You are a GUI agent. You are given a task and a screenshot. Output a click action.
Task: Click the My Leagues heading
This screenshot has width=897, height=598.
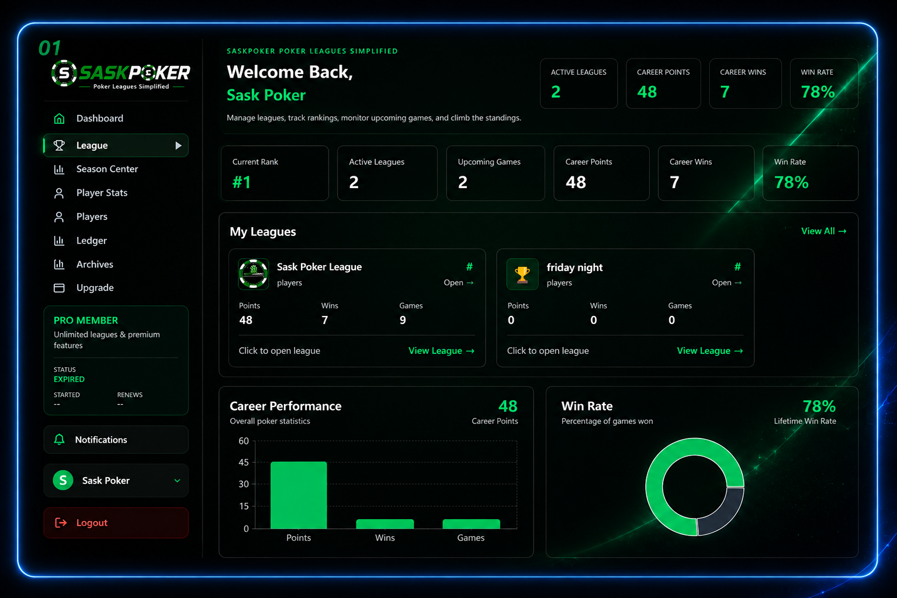[x=263, y=232]
